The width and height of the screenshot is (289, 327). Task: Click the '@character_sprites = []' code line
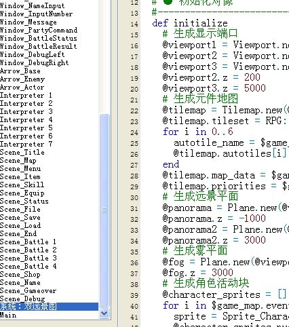click(x=225, y=294)
